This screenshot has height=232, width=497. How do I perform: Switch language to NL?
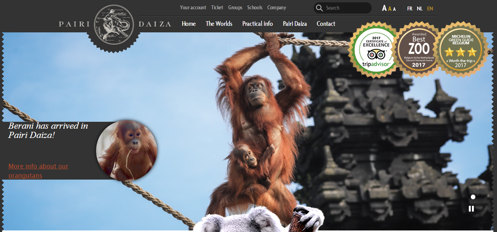click(x=419, y=8)
